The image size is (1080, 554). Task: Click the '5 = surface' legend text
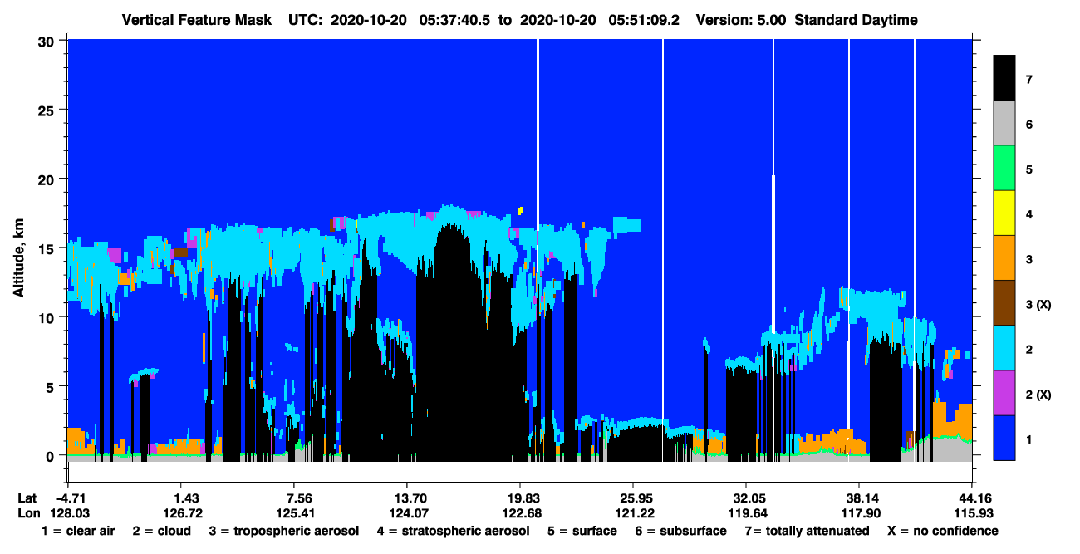[582, 531]
